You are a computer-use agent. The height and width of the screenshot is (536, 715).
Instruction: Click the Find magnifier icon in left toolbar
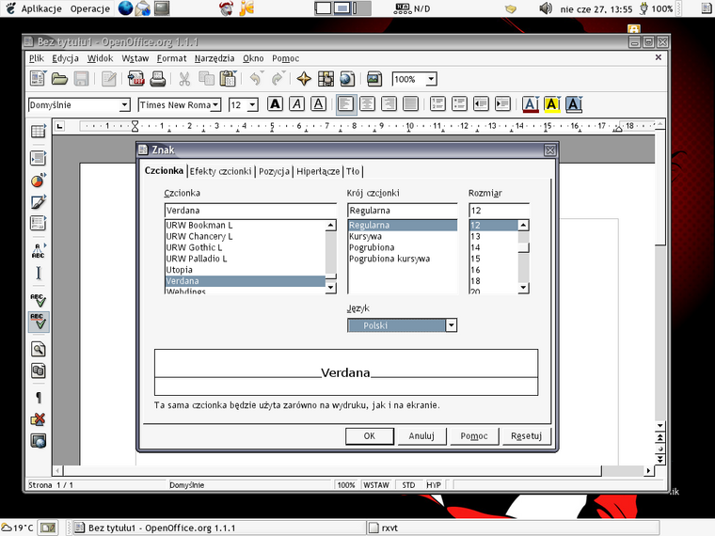39,349
